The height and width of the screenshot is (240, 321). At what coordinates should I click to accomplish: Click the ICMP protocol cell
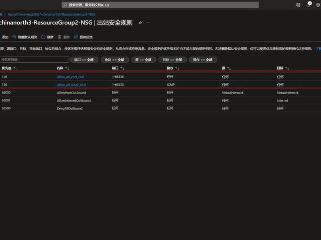pos(171,84)
